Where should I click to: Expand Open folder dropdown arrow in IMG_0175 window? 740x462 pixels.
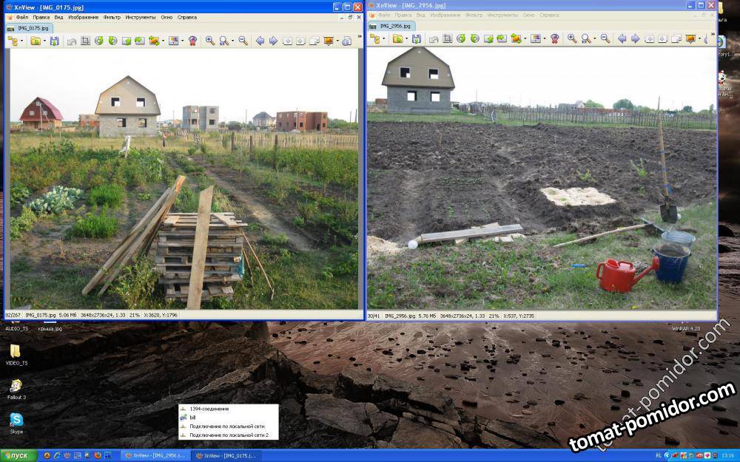[44, 41]
